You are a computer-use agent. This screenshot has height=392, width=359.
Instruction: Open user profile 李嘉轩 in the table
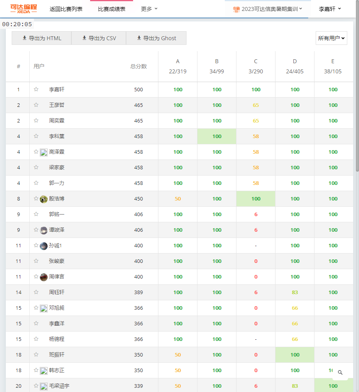coord(57,89)
